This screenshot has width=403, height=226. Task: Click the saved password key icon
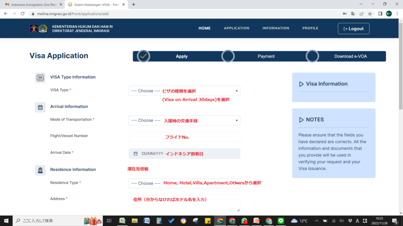[x=345, y=14]
